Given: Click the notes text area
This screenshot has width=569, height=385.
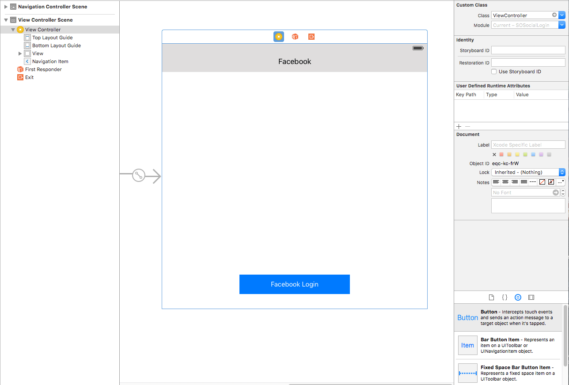Looking at the screenshot, I should click(x=528, y=206).
